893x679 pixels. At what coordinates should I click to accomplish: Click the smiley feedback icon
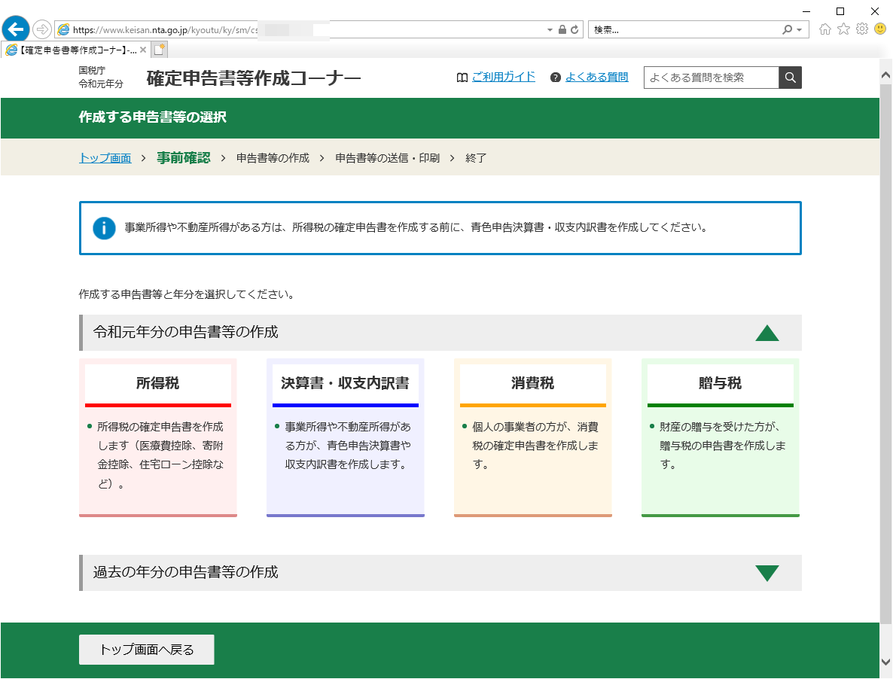(x=879, y=29)
